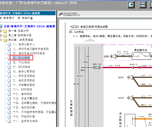Open 八、手动空调系统 page
The image size is (152, 127).
click(24, 76)
